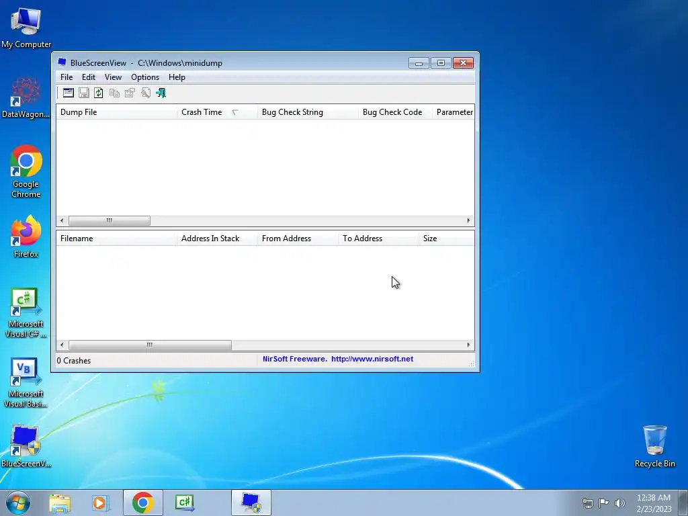Open the Action Center flag icon
The image size is (688, 516).
click(604, 503)
